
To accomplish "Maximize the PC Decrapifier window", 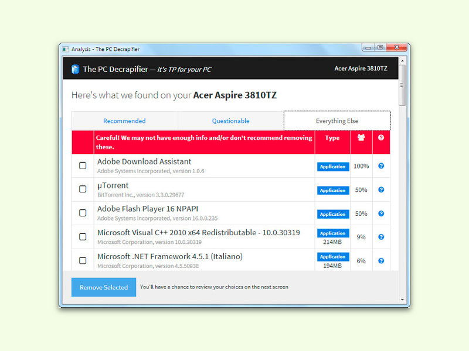I will pos(380,47).
